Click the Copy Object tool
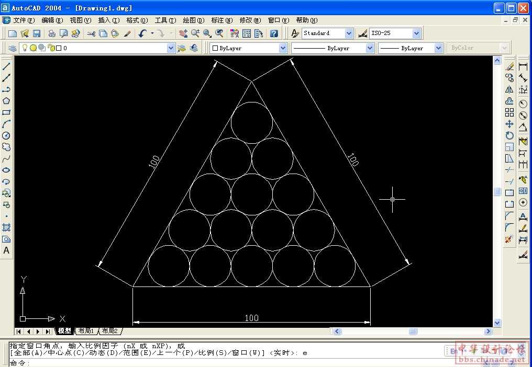This screenshot has height=367, width=532. 509,78
